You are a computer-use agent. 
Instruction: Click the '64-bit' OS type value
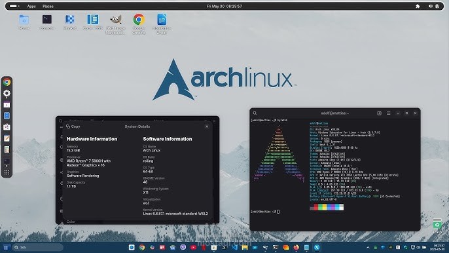coord(148,172)
